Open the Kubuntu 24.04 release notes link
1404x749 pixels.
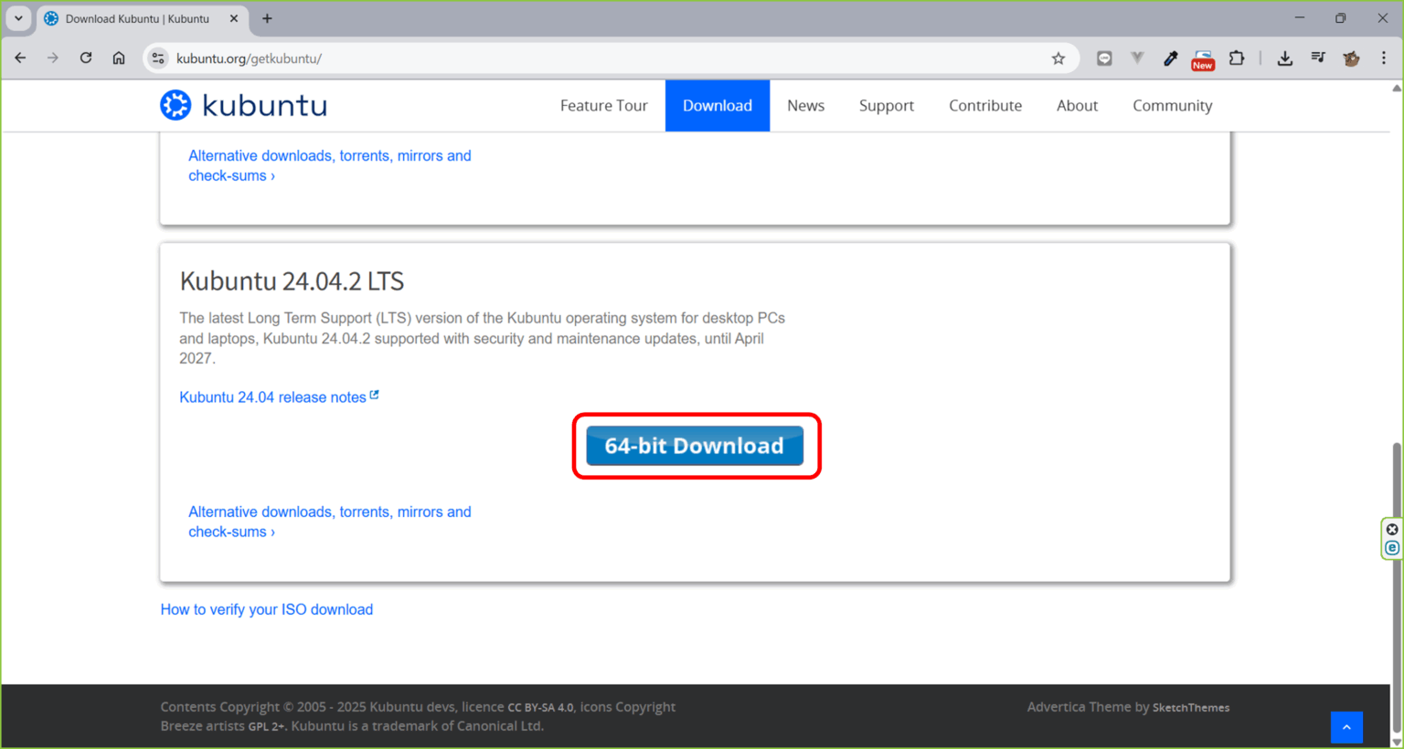coord(272,396)
